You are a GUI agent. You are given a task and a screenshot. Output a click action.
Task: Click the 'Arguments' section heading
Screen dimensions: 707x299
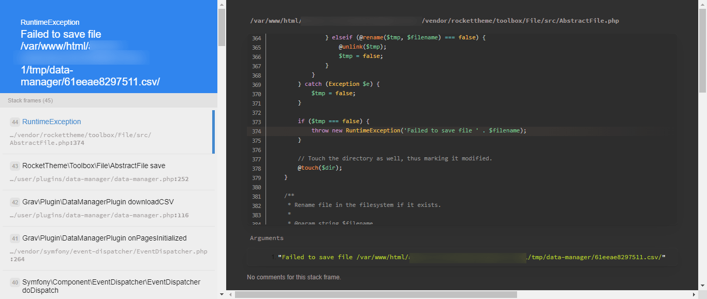267,238
